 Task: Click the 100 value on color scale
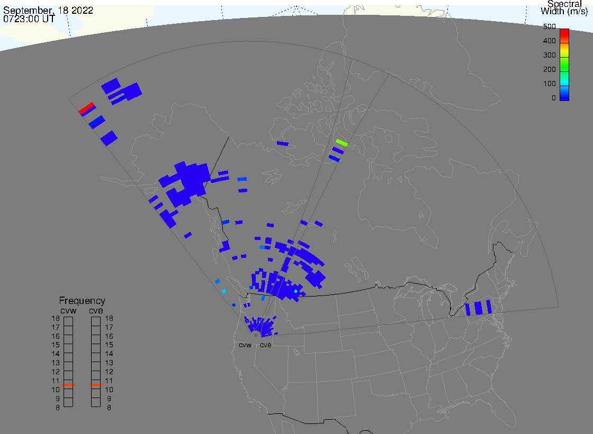(x=550, y=84)
